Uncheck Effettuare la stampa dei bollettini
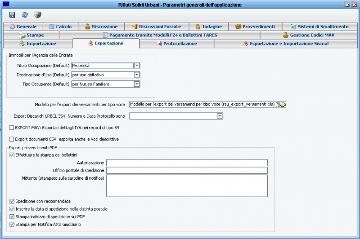 [x=12, y=155]
